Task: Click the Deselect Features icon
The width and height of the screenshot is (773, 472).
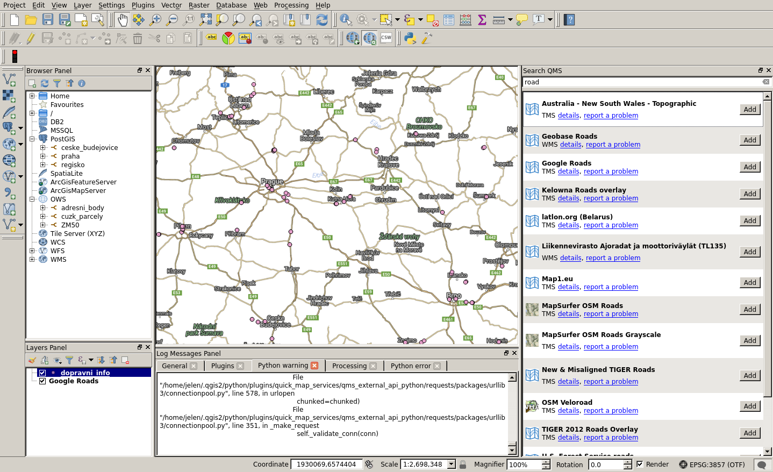Action: 432,20
